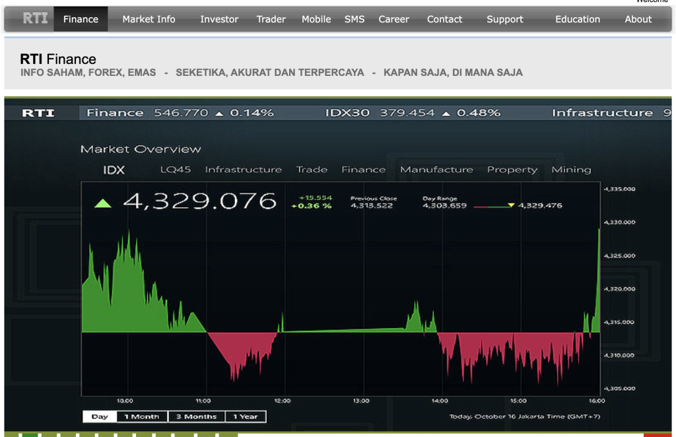Select the 3 Months chart period
This screenshot has width=676, height=437.
tap(196, 417)
